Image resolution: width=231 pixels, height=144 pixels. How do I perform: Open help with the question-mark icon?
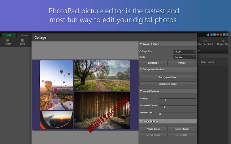227,35
